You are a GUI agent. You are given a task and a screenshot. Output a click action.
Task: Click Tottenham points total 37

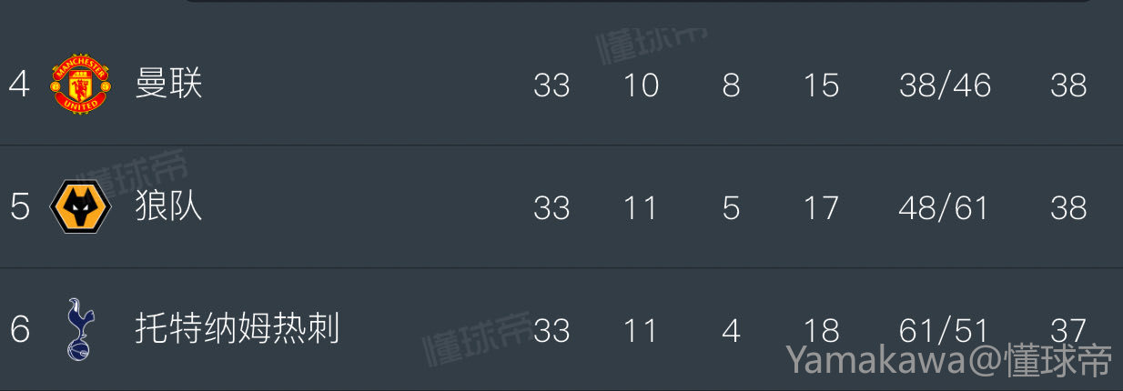pos(1067,329)
